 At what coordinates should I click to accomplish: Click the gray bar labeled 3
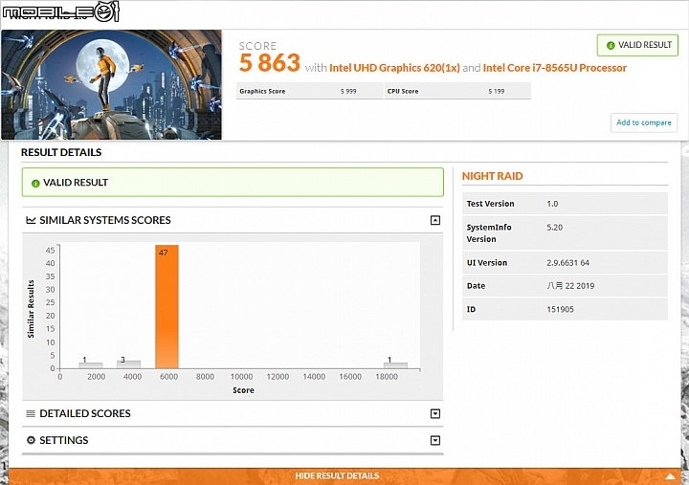coord(129,364)
